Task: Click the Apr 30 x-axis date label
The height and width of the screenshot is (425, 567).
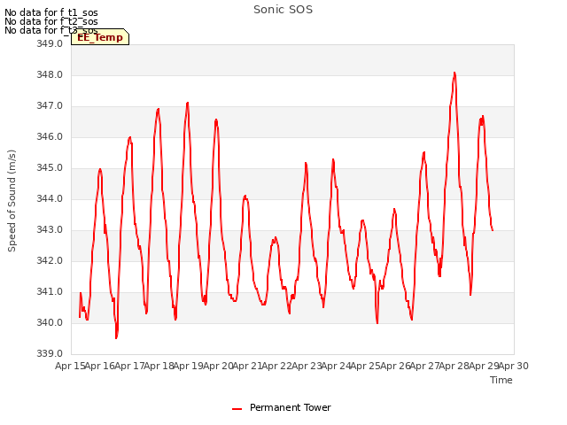Action: [x=514, y=366]
